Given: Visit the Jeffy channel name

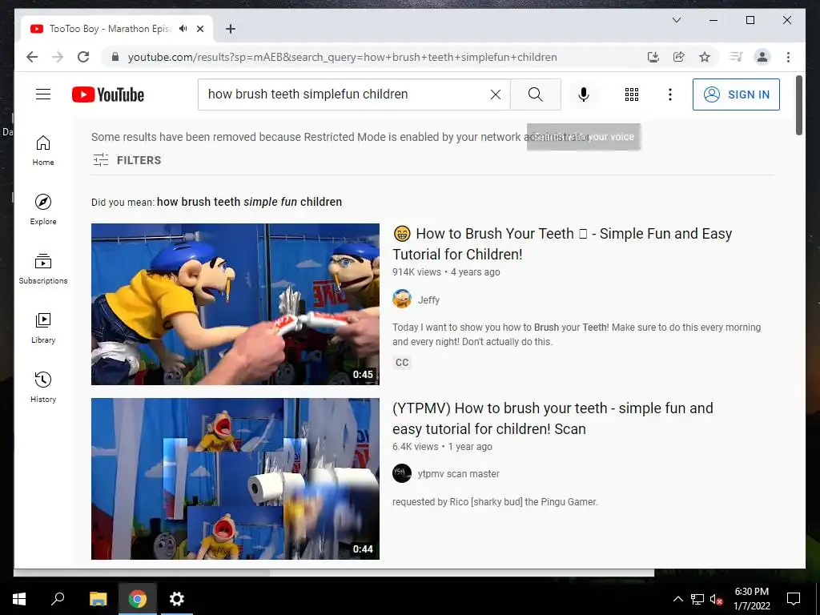Looking at the screenshot, I should coord(428,299).
